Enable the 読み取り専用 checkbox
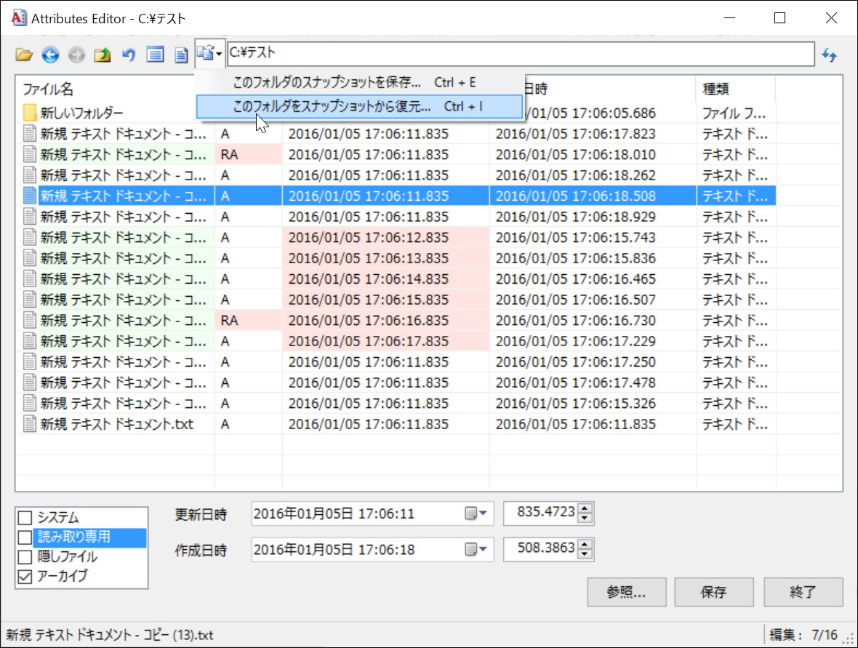This screenshot has width=858, height=648. pos(25,537)
